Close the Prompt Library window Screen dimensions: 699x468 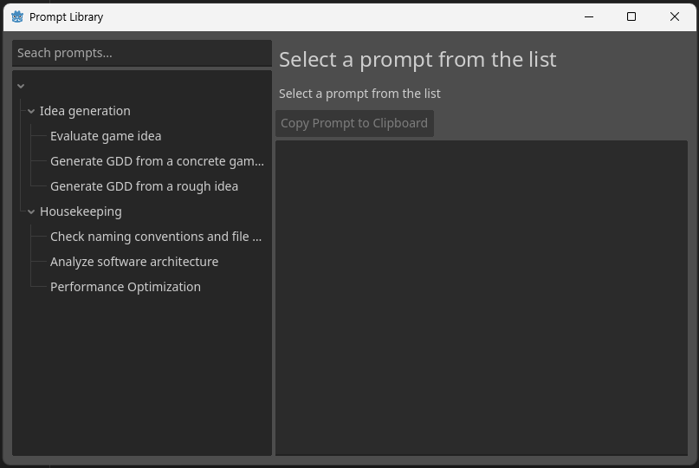[675, 17]
